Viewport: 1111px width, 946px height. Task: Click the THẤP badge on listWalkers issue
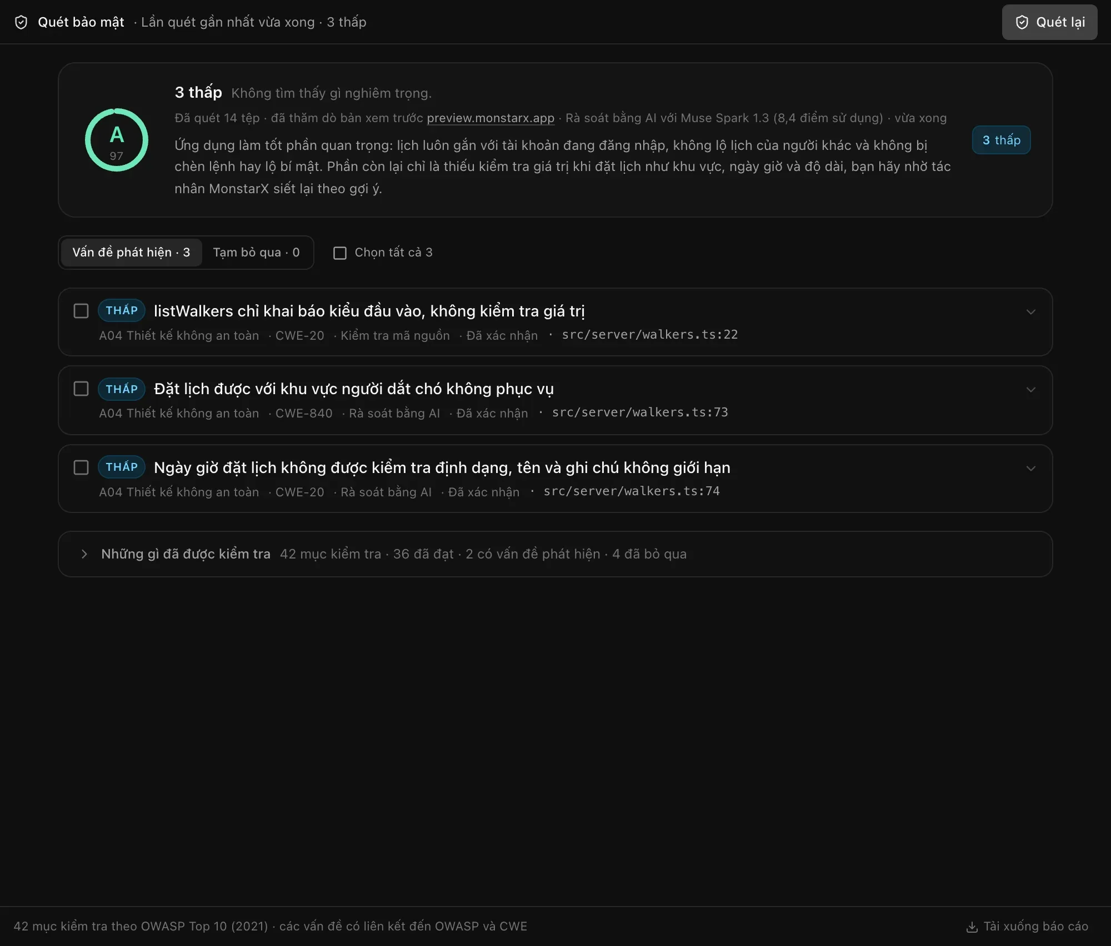[122, 310]
